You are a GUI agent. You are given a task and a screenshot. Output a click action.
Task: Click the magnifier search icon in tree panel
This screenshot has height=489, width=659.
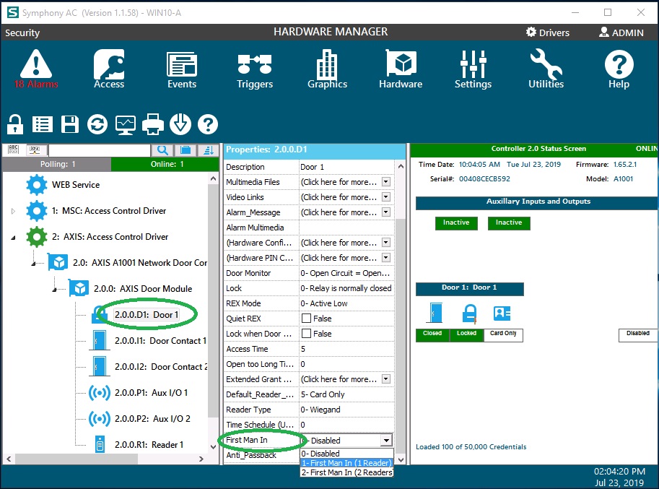pyautogui.click(x=162, y=150)
